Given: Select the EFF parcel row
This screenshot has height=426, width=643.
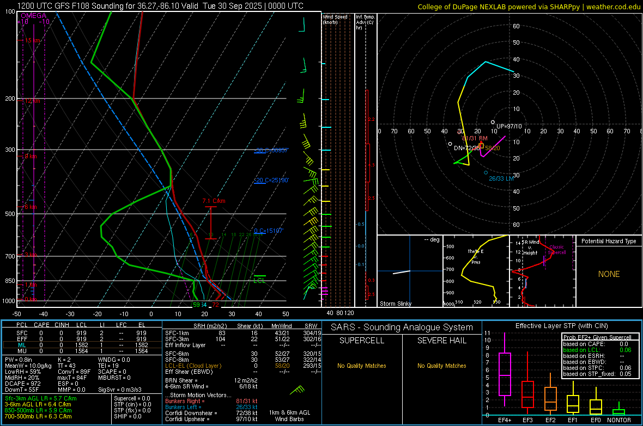Looking at the screenshot, I should coord(82,339).
